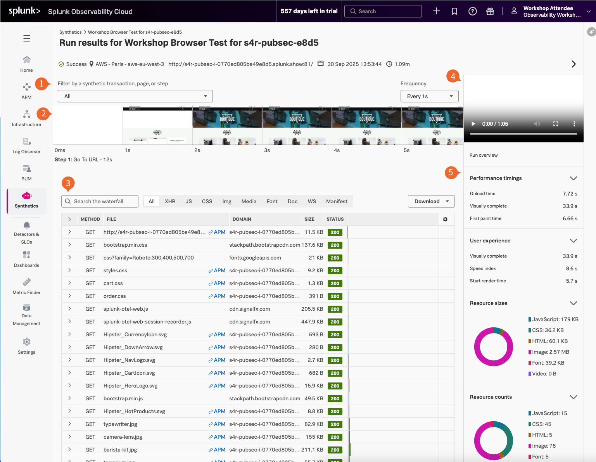Expand the bootstrap.min.css request row
596x462 pixels.
coord(69,245)
